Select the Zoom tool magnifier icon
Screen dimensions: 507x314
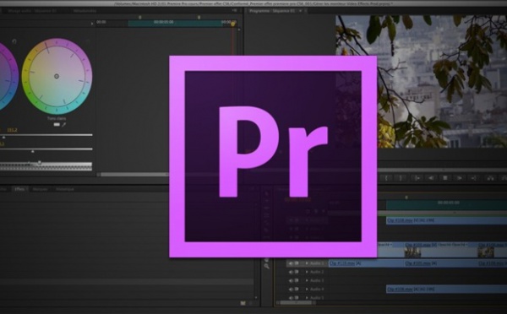pyautogui.click(x=267, y=266)
